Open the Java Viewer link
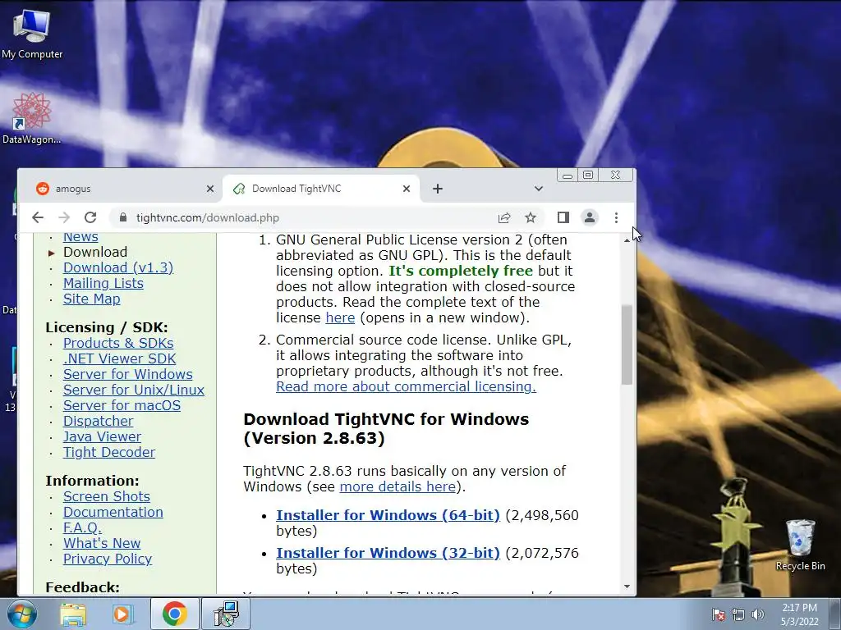Viewport: 841px width, 630px height. tap(102, 436)
